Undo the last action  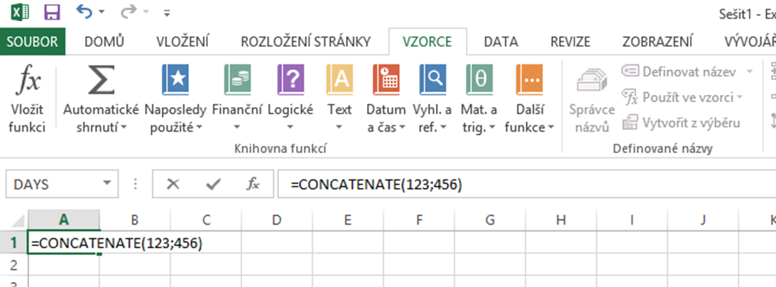(x=84, y=11)
